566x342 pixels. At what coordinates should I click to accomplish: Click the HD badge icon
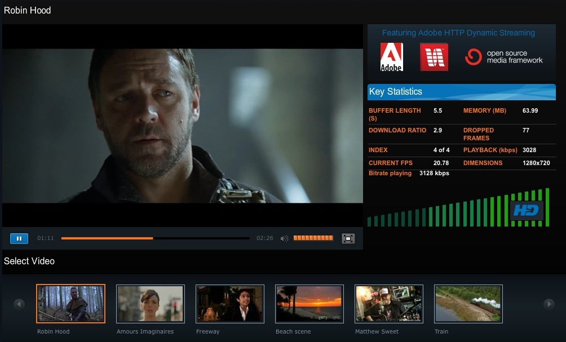tap(527, 210)
